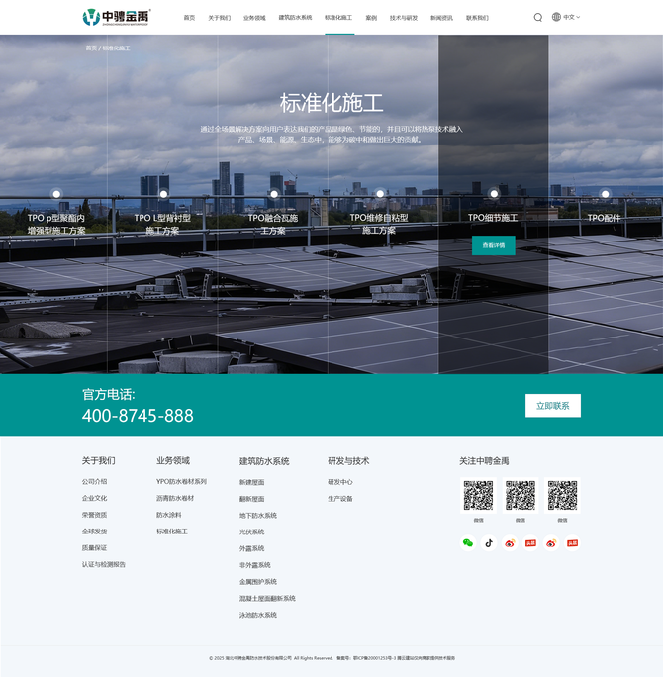
Task: Click the globe language icon
Action: coord(556,17)
